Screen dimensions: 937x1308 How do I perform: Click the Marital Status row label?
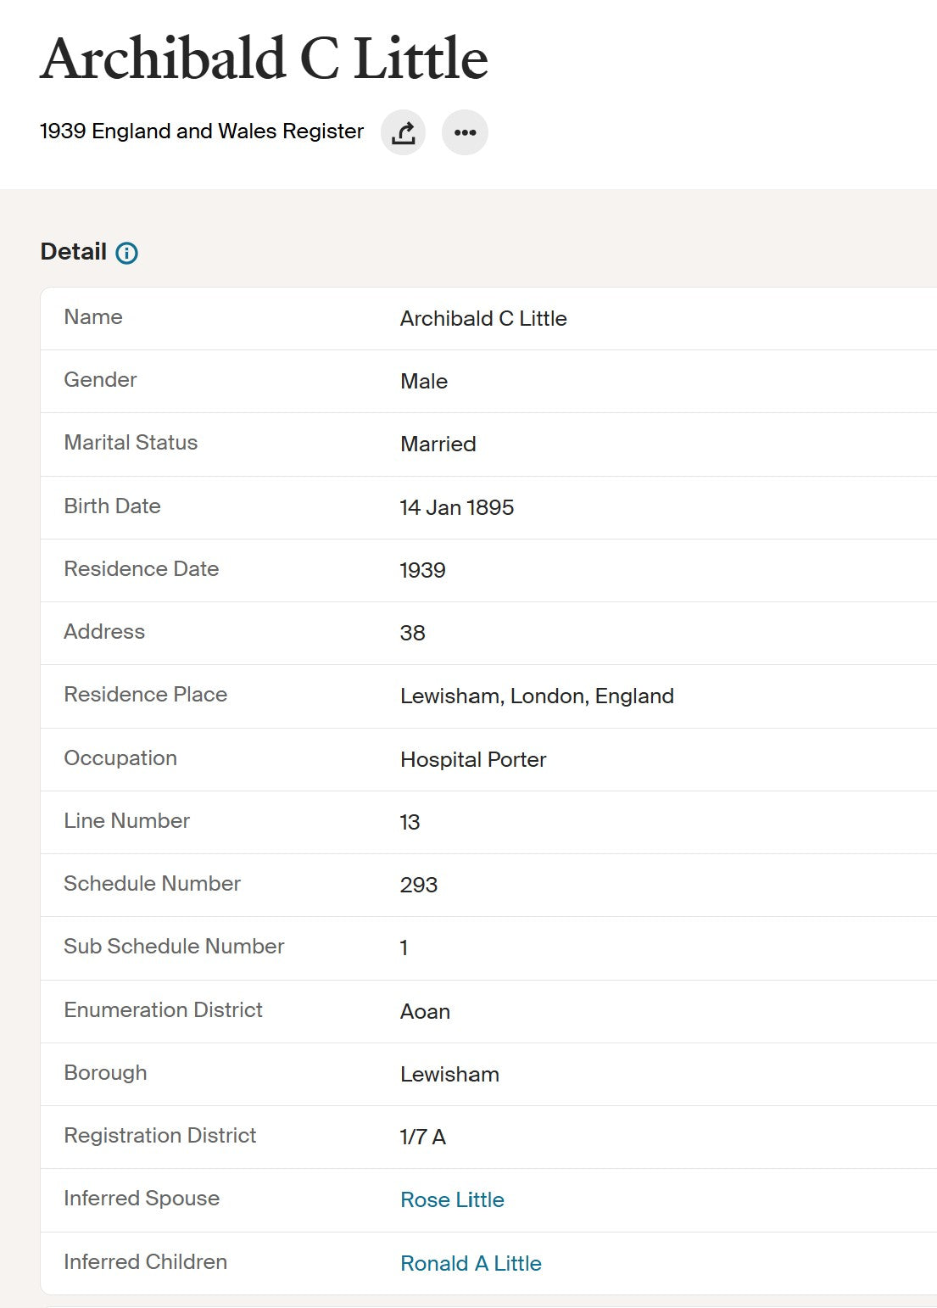point(131,442)
